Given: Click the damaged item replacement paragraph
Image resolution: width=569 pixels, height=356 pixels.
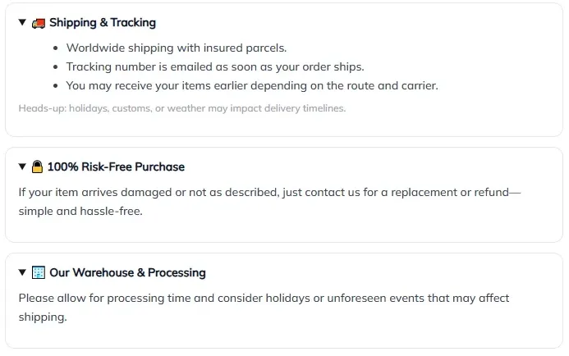Looking at the screenshot, I should coord(269,193).
